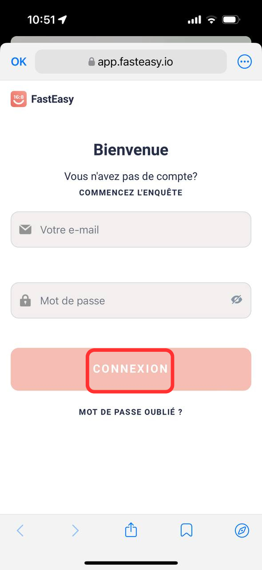The height and width of the screenshot is (570, 262).
Task: Focus the Votre e-mail input field
Action: click(x=131, y=229)
